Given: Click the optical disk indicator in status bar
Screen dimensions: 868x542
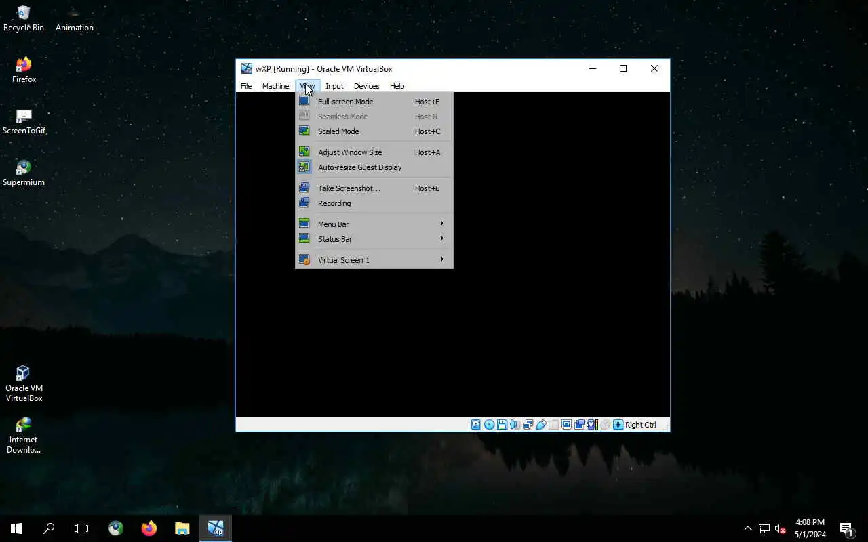Looking at the screenshot, I should click(x=489, y=425).
